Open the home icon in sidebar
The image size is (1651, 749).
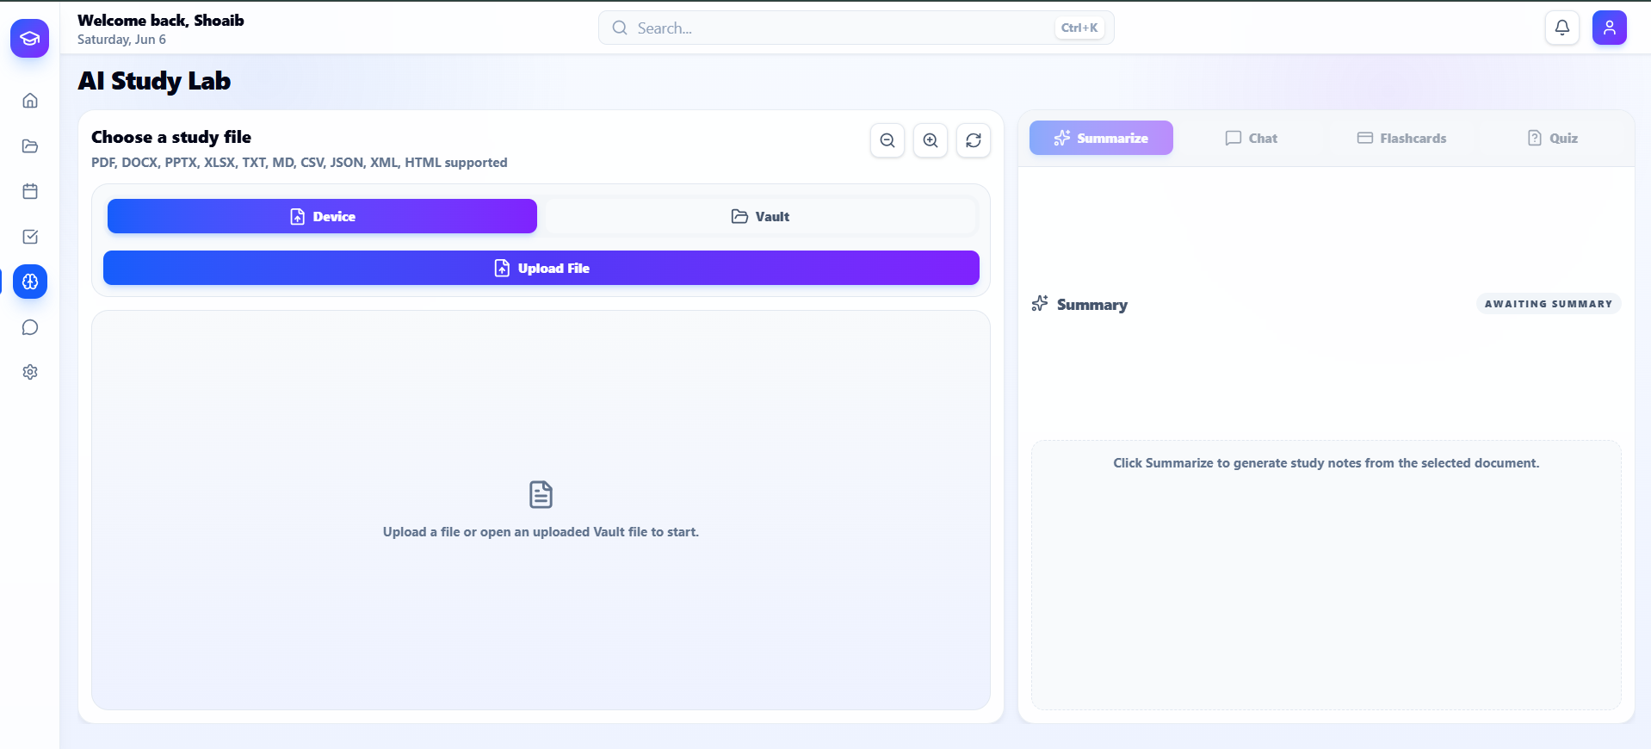(x=30, y=101)
